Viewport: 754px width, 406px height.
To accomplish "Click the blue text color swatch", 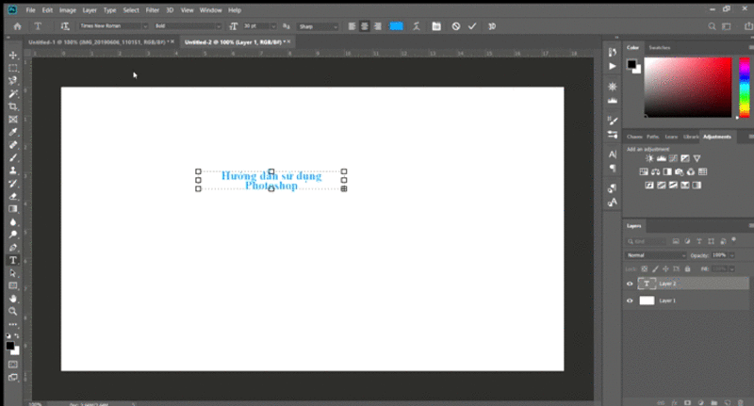I will [396, 26].
